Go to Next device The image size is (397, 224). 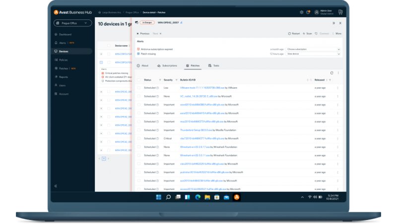click(157, 34)
